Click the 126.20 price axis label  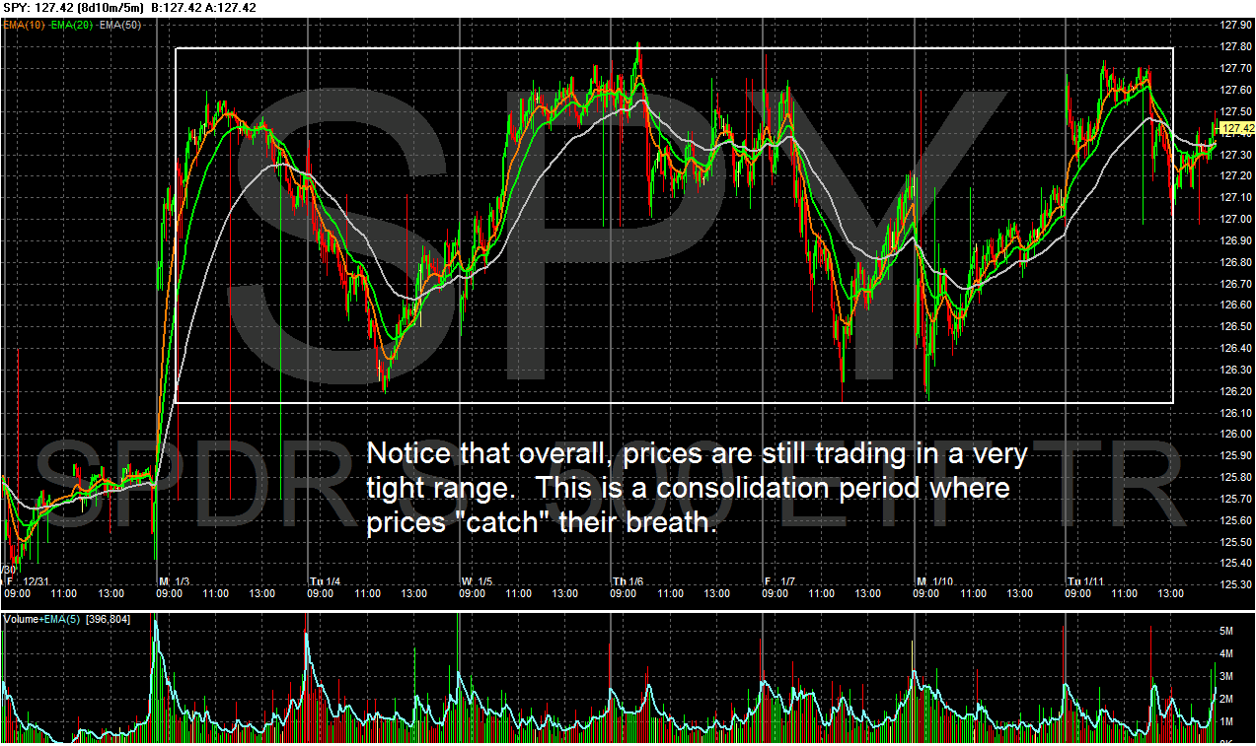1235,391
